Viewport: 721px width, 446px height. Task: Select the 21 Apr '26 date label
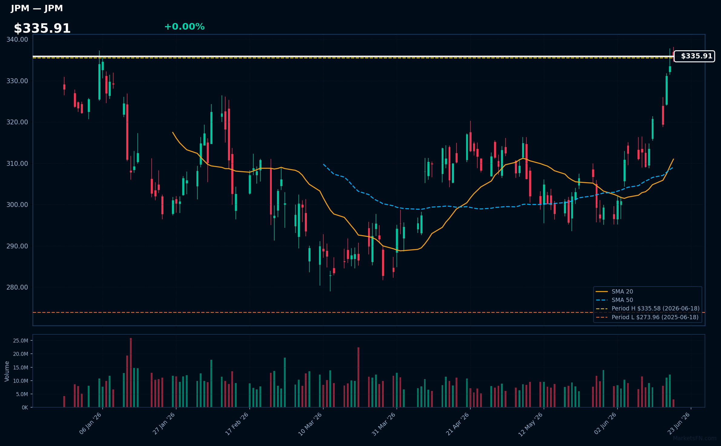click(457, 424)
